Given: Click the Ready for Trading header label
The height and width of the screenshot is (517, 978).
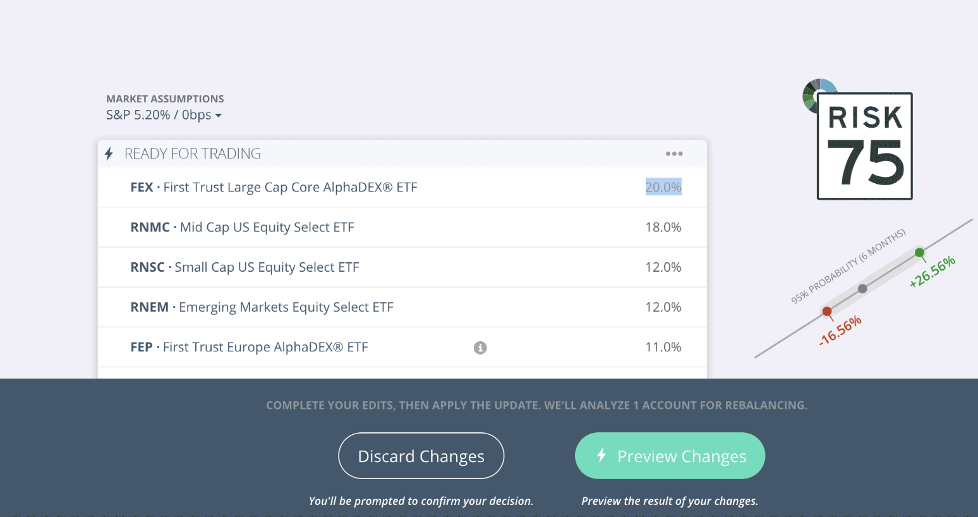Looking at the screenshot, I should coord(193,154).
